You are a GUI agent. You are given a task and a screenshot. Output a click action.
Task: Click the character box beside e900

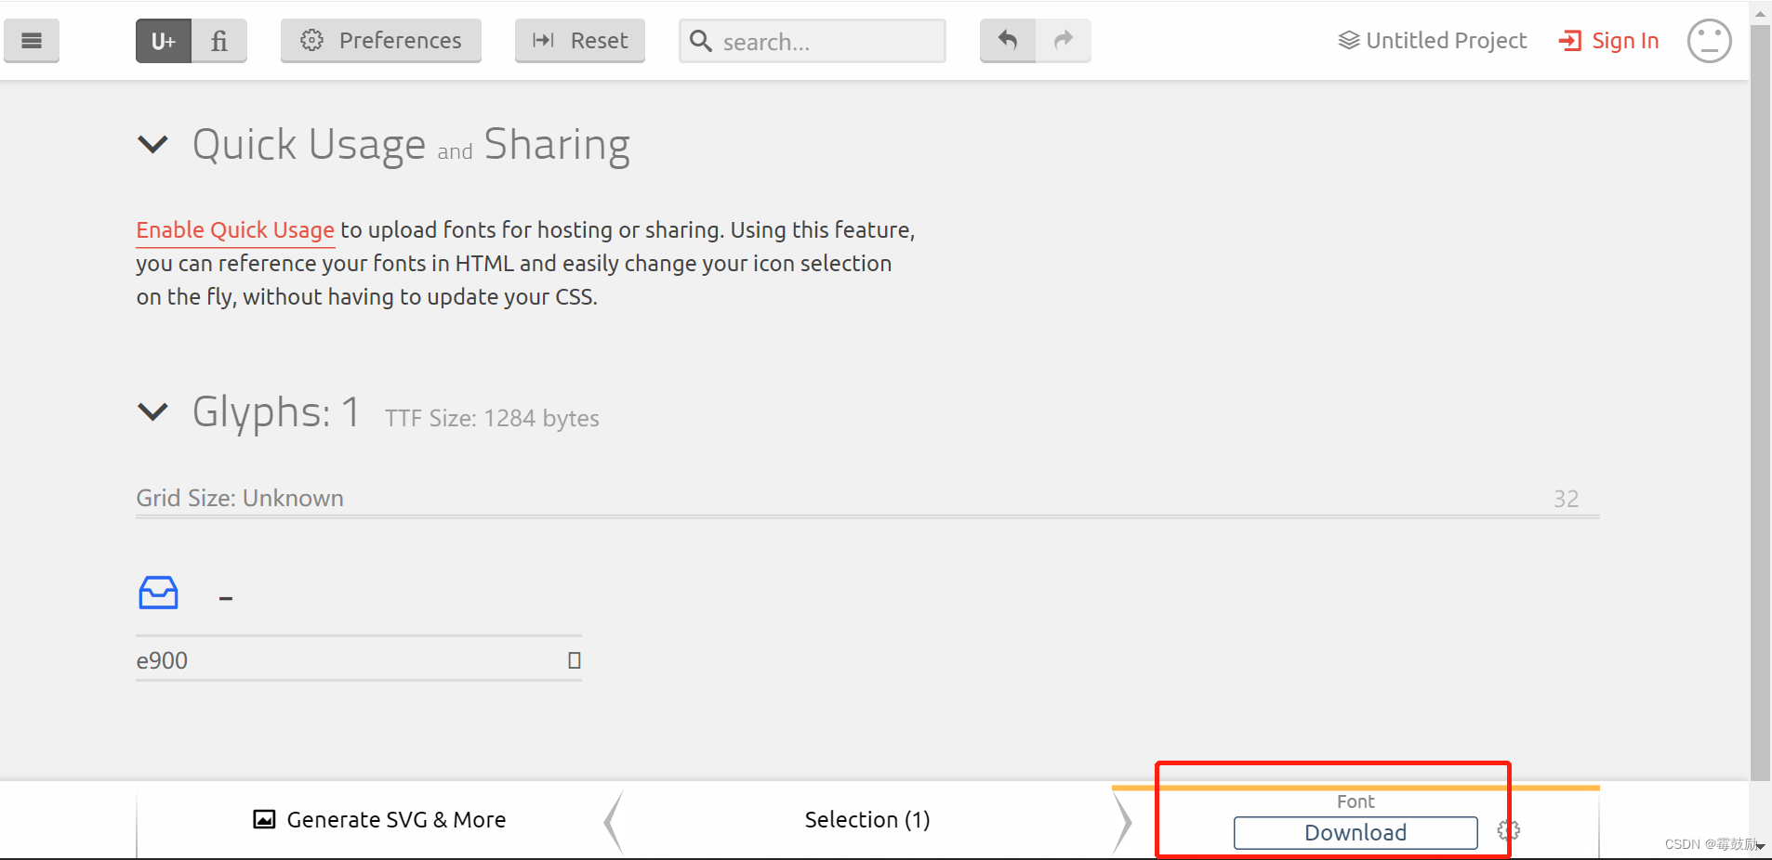(x=574, y=660)
